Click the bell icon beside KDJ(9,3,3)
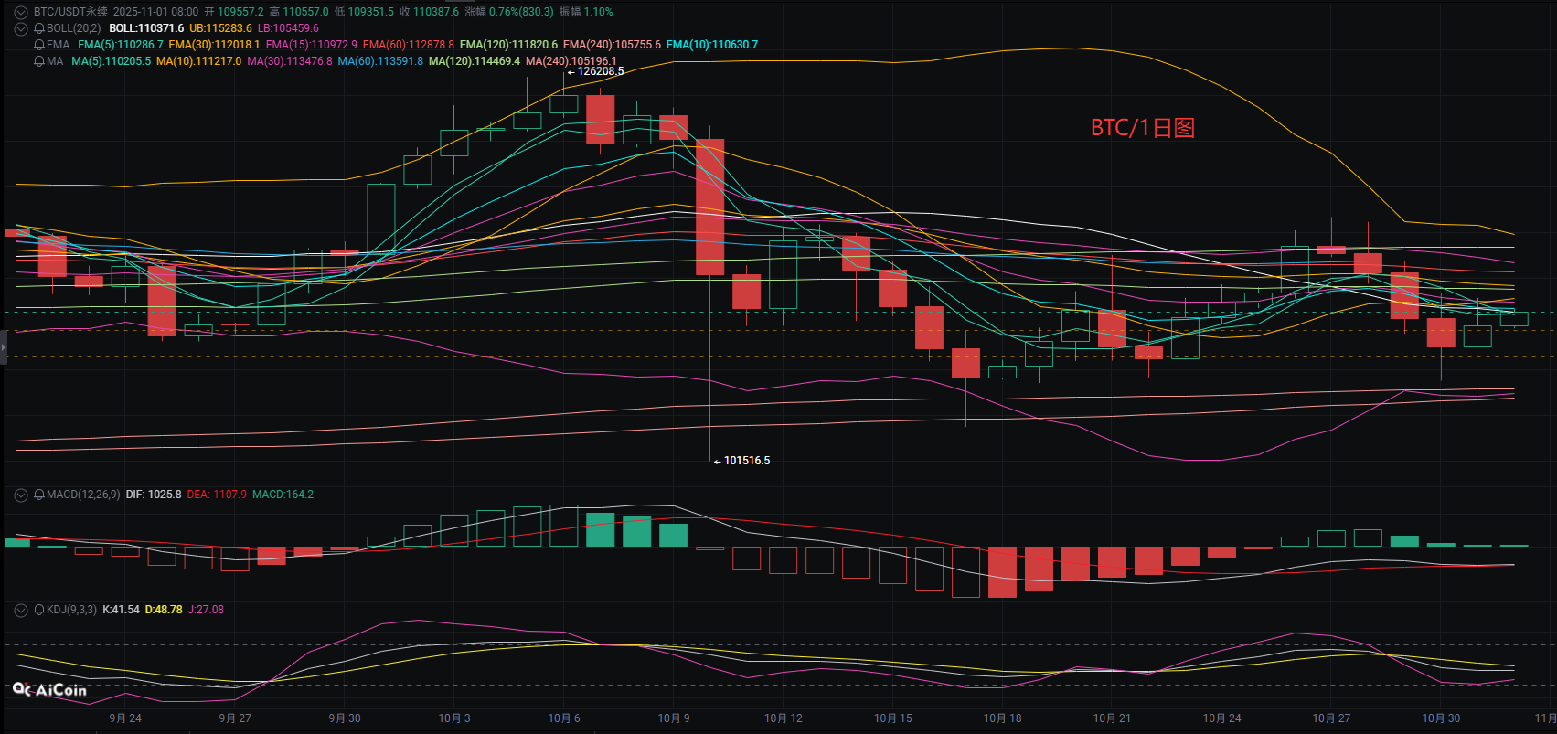The image size is (1557, 734). coord(39,610)
